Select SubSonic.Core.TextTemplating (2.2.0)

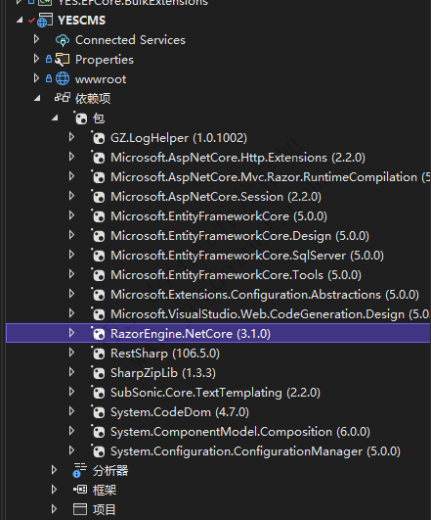(x=215, y=393)
